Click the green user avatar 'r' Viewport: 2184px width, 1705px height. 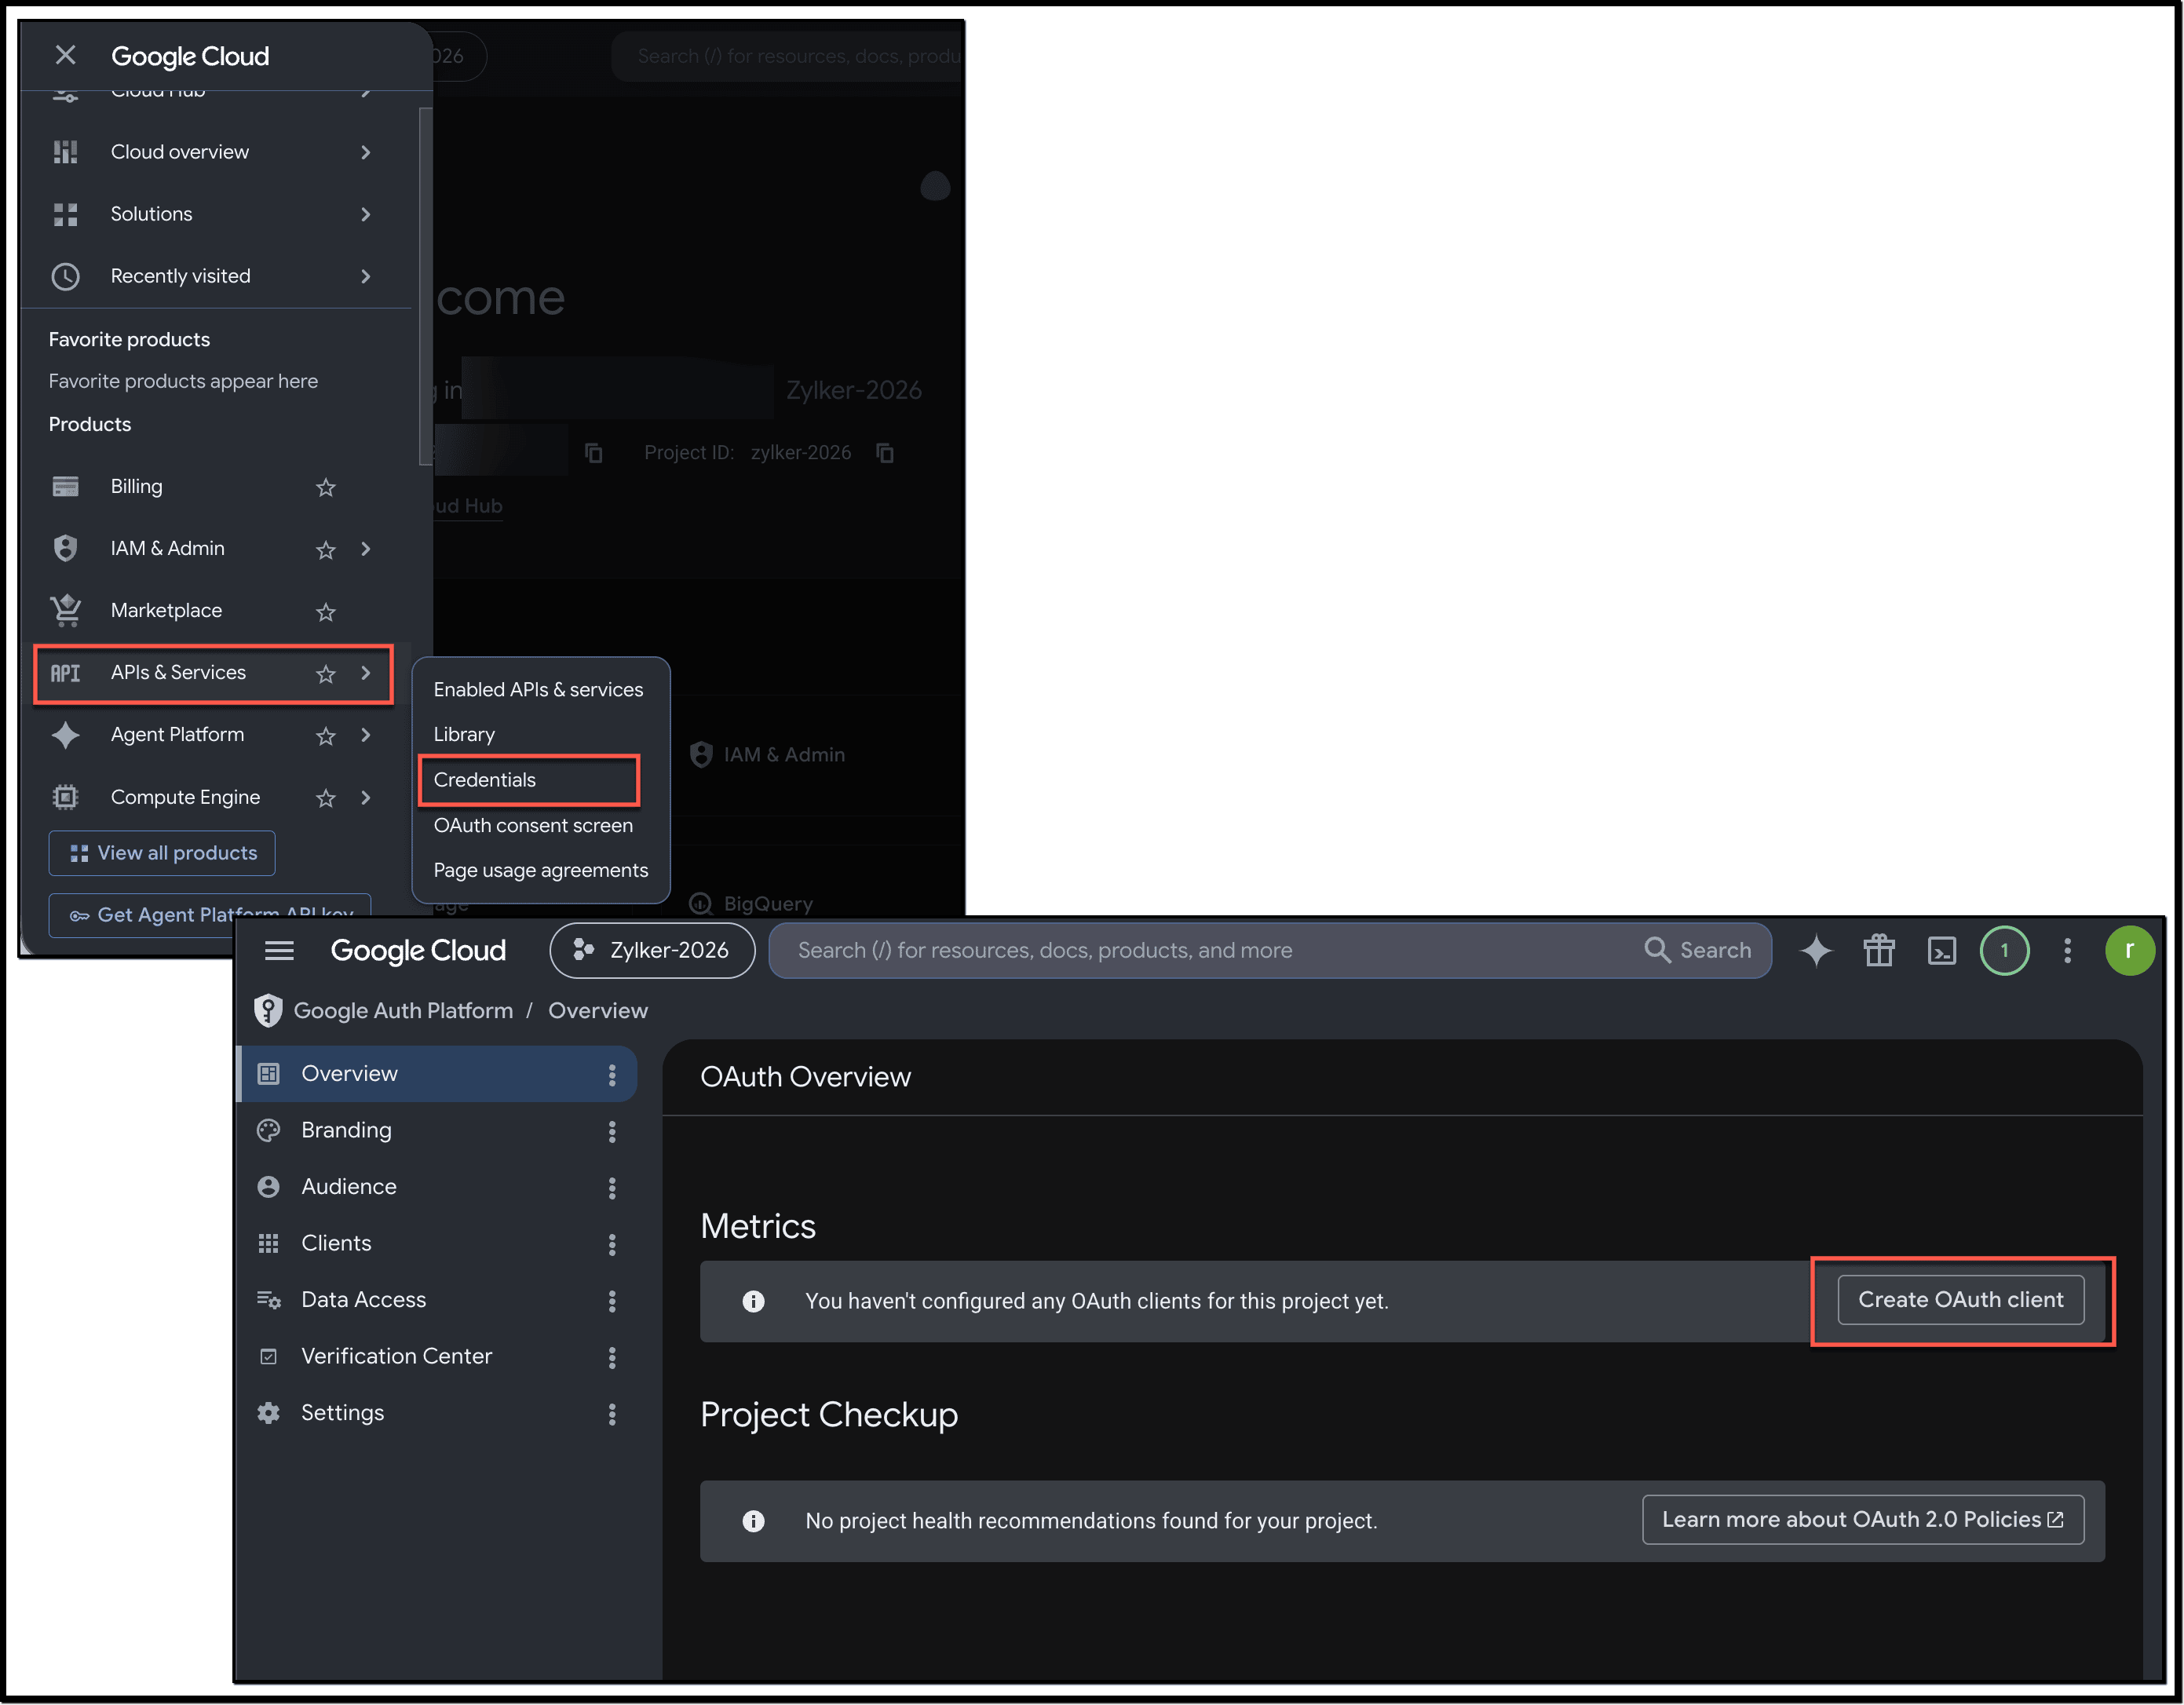[2130, 950]
